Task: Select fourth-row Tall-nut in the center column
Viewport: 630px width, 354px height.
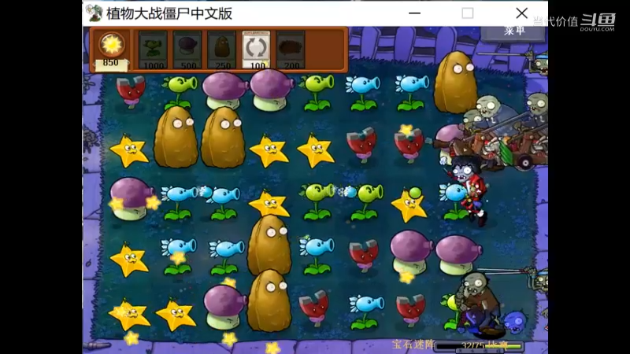Action: click(x=269, y=245)
